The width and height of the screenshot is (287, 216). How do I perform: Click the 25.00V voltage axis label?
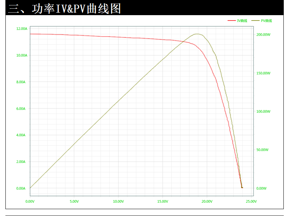point(251,201)
